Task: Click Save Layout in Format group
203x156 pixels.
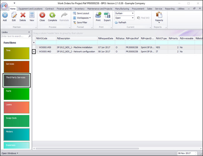Action: click(81, 13)
